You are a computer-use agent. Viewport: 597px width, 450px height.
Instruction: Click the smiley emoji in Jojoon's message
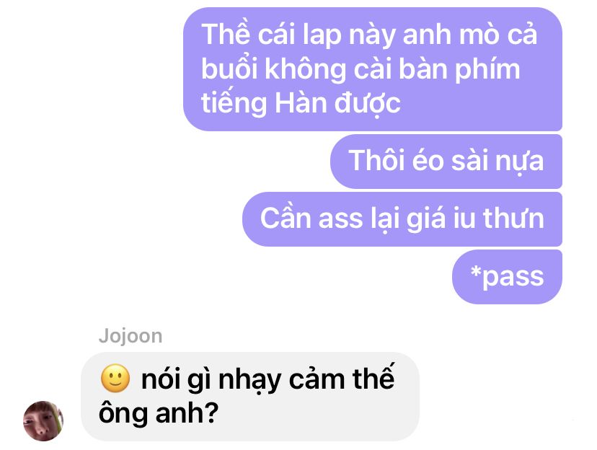coord(115,379)
